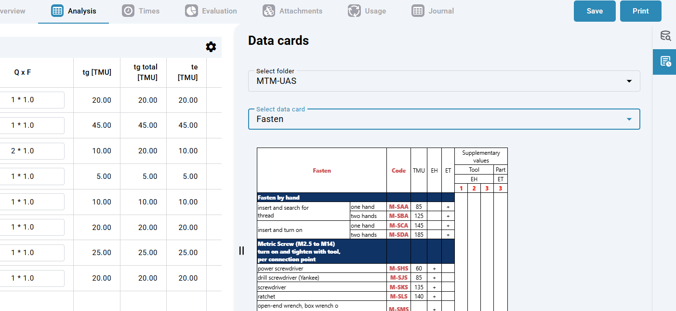This screenshot has width=676, height=311.
Task: Click the Evaluation pie chart icon
Action: pos(191,11)
